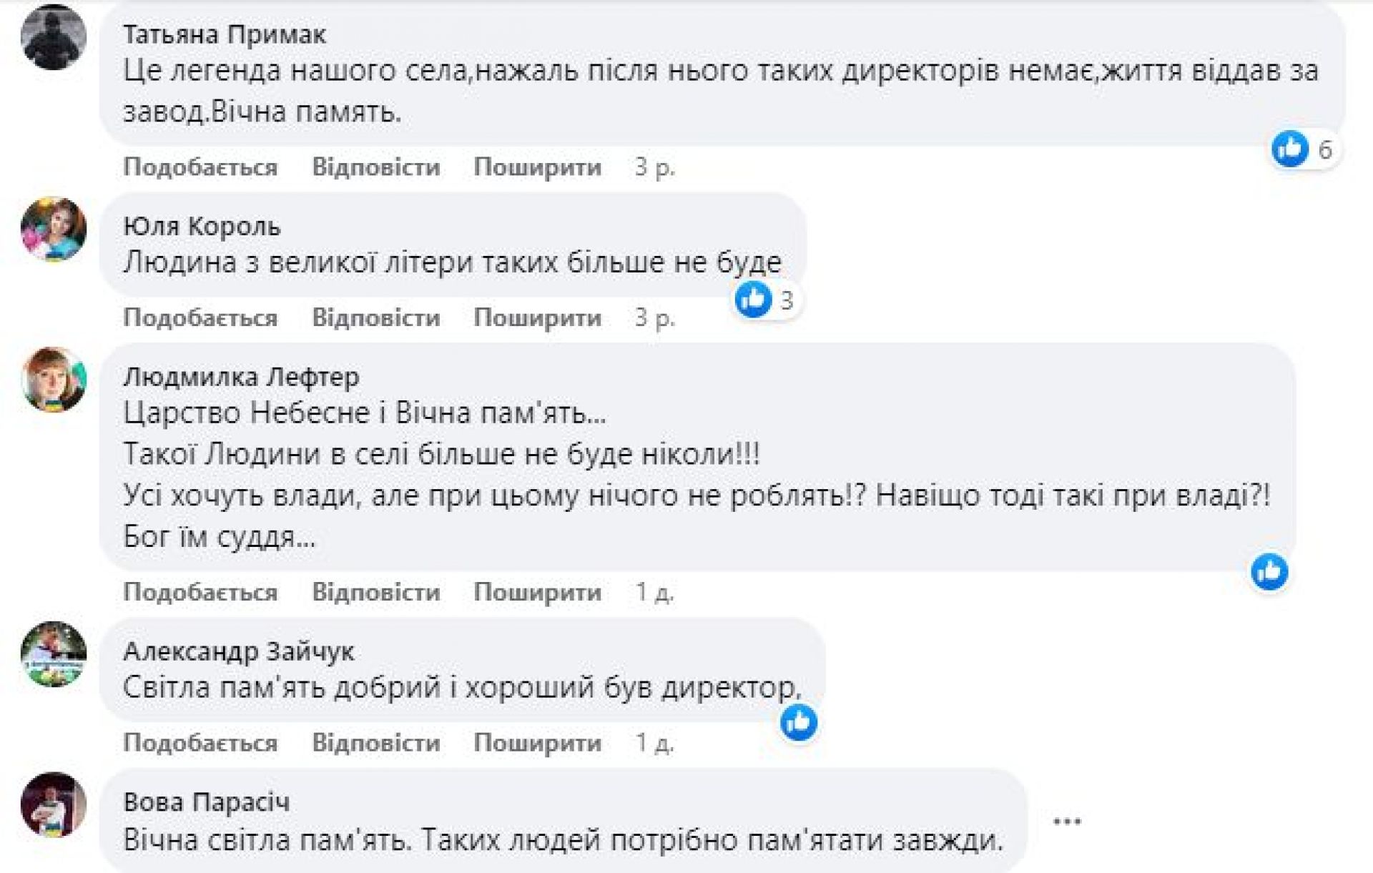Image resolution: width=1373 pixels, height=873 pixels.
Task: Open the Людмилка Лефтер name link
Action: point(241,377)
